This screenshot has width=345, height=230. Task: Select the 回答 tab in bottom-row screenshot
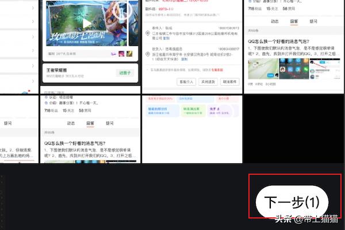coord(90,123)
